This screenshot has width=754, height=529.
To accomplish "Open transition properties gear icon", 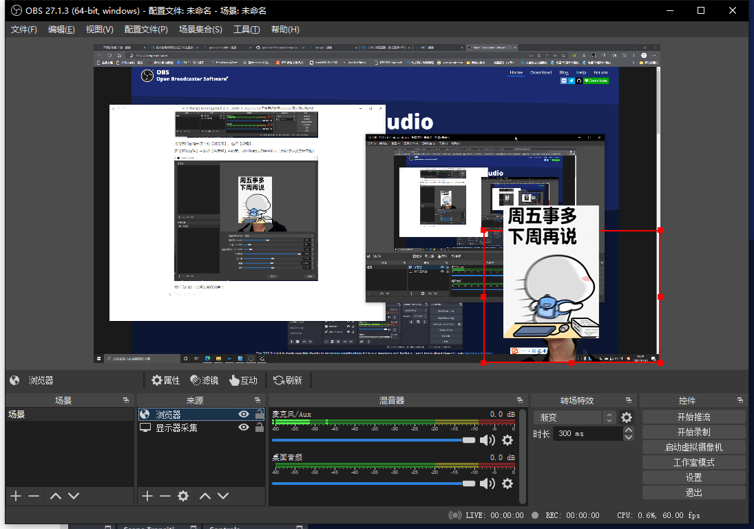I will 627,417.
